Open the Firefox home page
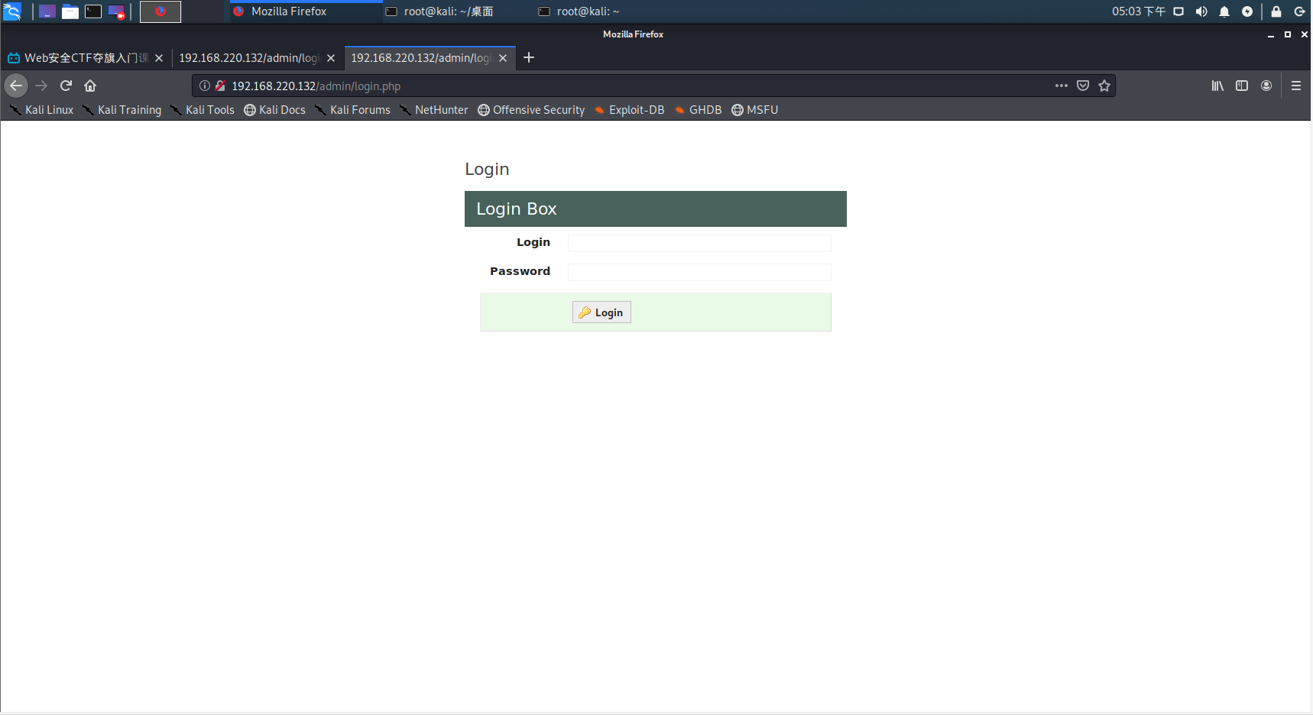Image resolution: width=1313 pixels, height=715 pixels. [90, 86]
